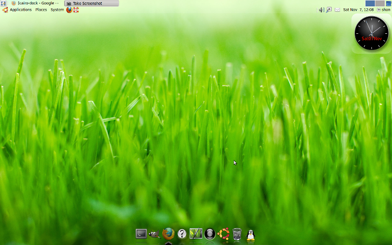Open the Places menu
The height and width of the screenshot is (245, 392).
(x=41, y=10)
